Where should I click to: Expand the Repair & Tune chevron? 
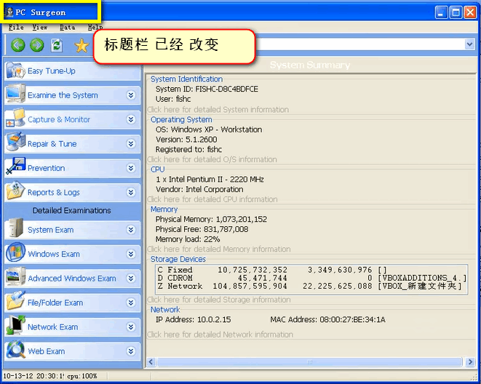click(x=131, y=144)
